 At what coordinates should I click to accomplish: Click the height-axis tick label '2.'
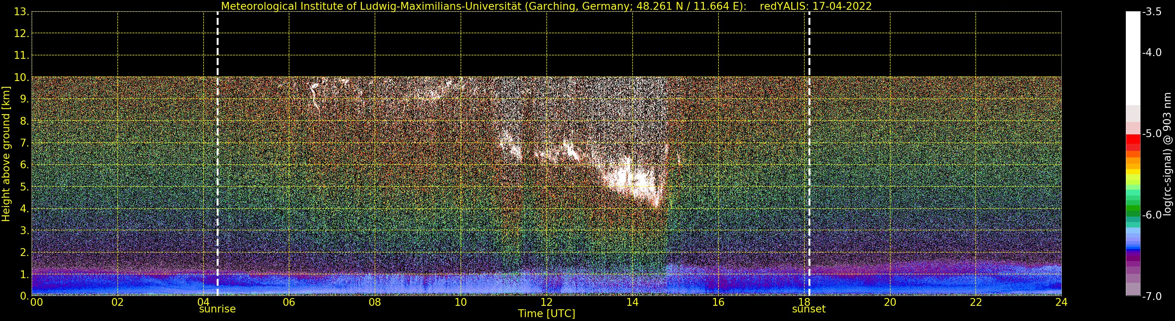click(x=25, y=252)
